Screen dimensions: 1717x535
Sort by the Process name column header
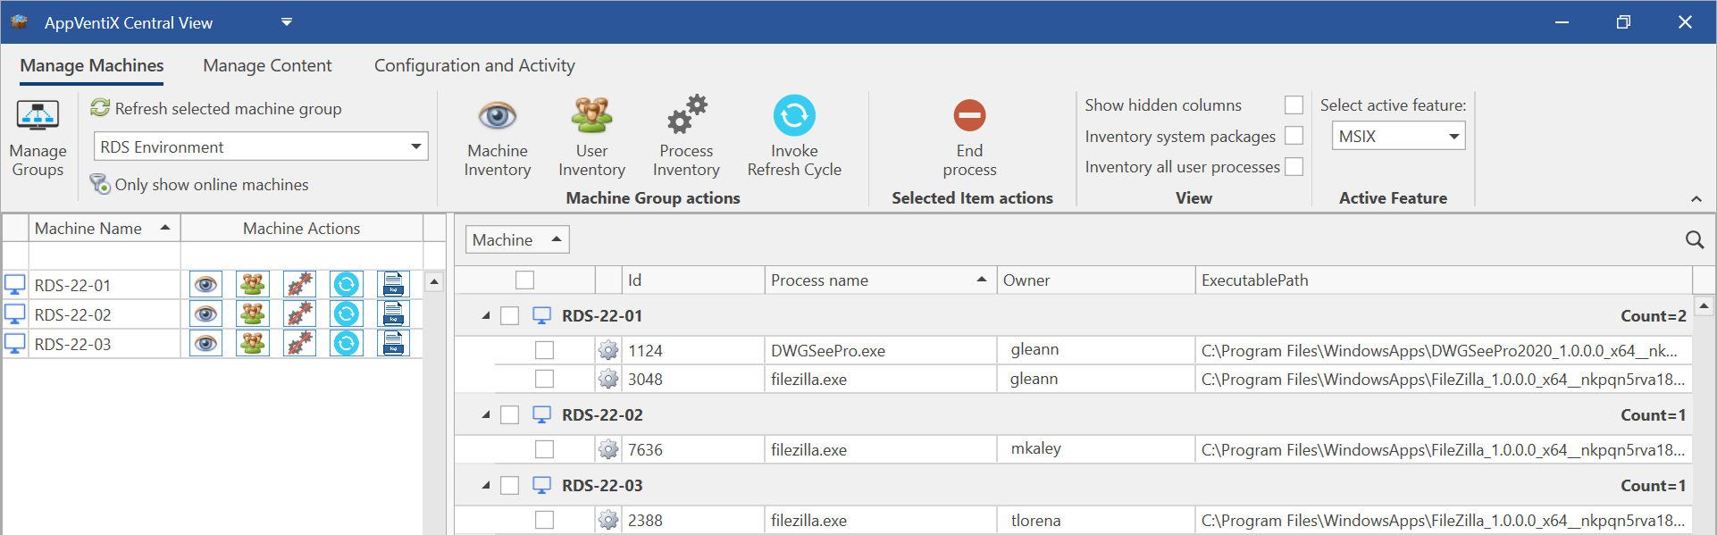point(879,280)
